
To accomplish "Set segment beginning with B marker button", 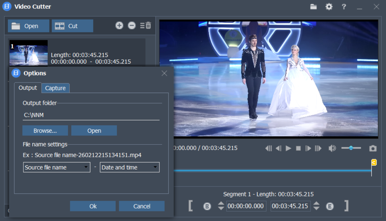I will click(x=207, y=206).
